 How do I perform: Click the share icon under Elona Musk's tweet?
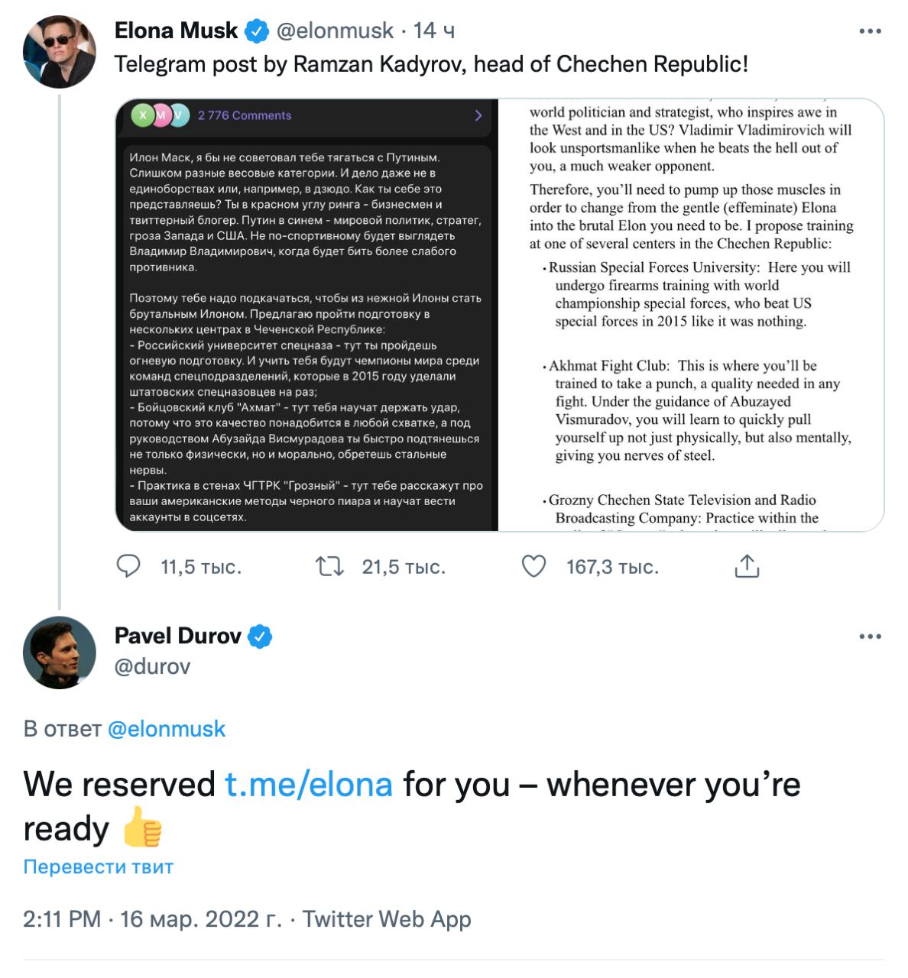tap(746, 566)
